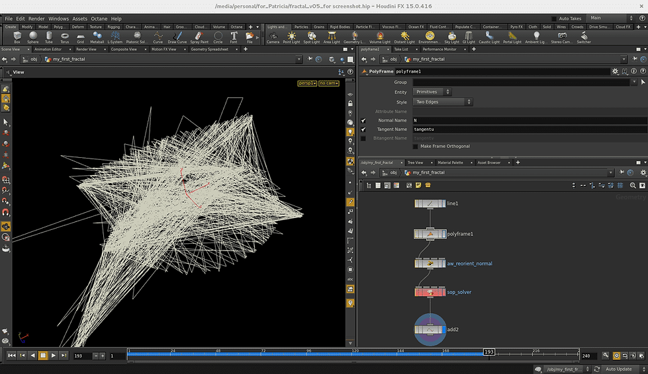648x374 pixels.
Task: Click the sop_solver node label
Action: point(459,292)
